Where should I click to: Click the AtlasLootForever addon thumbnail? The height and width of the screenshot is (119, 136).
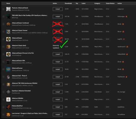pyautogui.click(x=8, y=69)
